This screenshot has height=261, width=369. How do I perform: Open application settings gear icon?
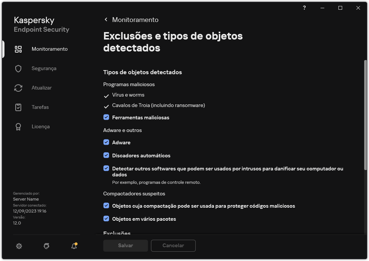point(19,246)
